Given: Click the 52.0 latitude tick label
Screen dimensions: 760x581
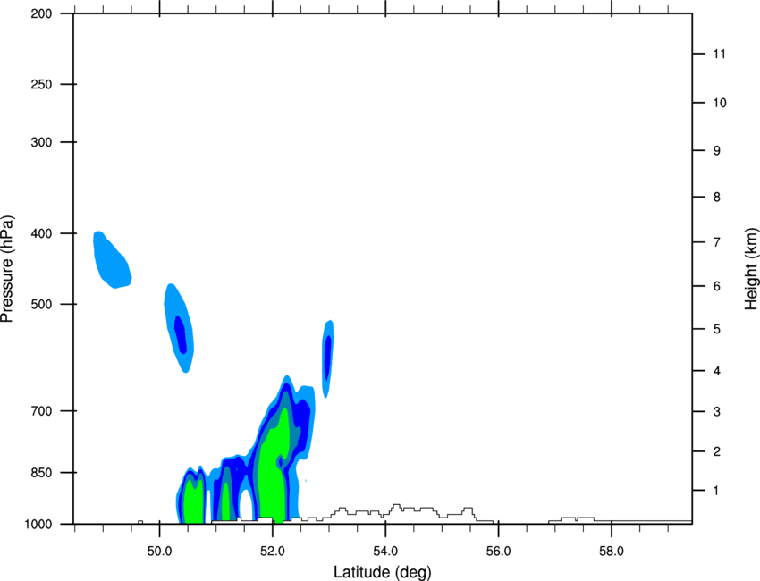Looking at the screenshot, I should pyautogui.click(x=273, y=552).
